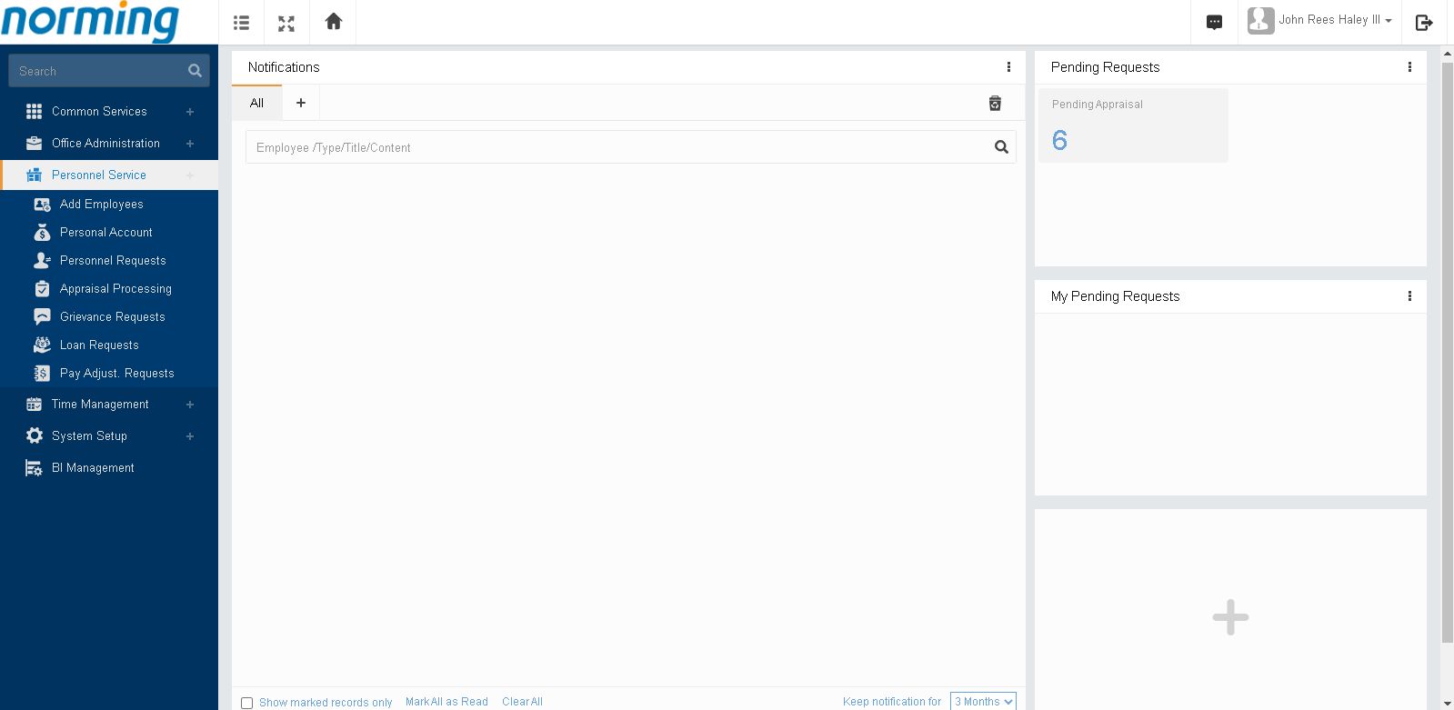1454x710 pixels.
Task: Open Notifications panel three-dot menu
Action: click(1008, 67)
